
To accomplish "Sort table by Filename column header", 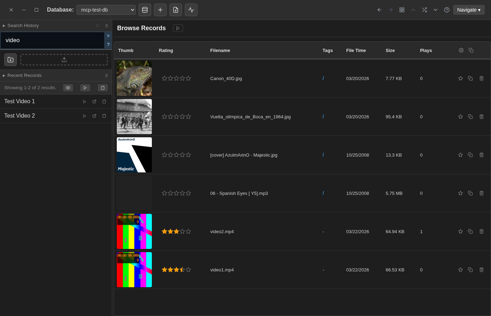I will [220, 50].
